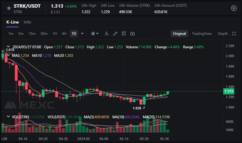This screenshot has height=143, width=242.
Task: Click the 400K volume axis label
Action: 230,122
